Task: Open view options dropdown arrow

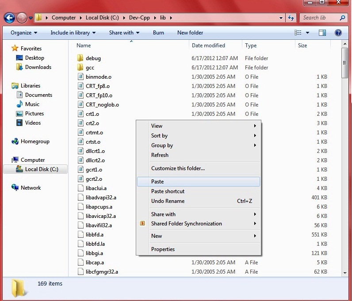Action: click(x=307, y=33)
